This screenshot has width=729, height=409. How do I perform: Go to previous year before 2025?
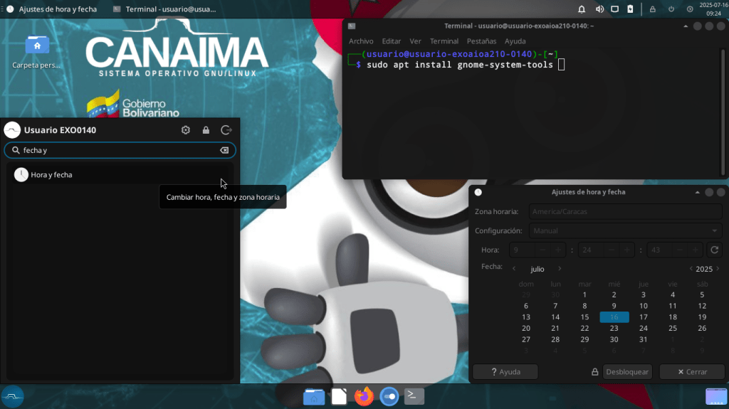[691, 269]
